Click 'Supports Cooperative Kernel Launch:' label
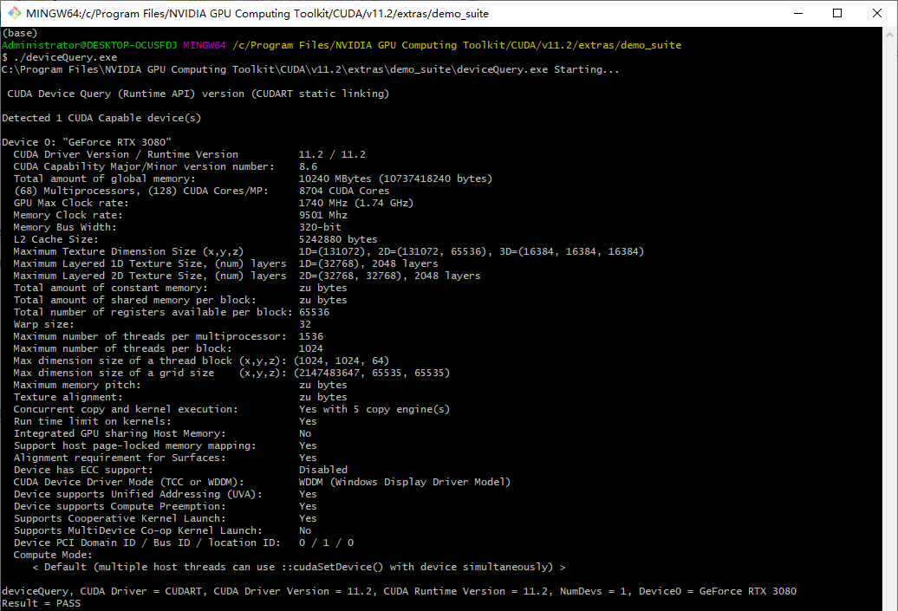The height and width of the screenshot is (611, 898). coord(120,518)
